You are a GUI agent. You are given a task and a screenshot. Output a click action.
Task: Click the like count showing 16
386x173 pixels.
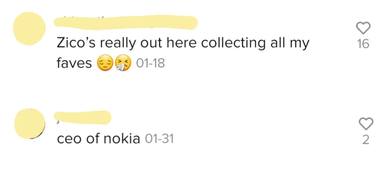363,44
